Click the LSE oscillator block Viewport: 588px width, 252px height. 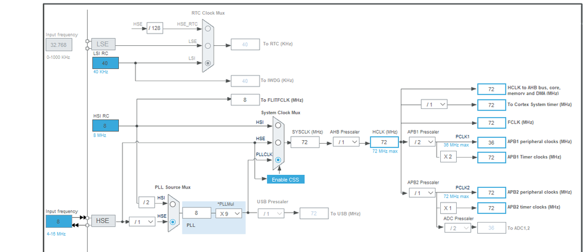102,44
